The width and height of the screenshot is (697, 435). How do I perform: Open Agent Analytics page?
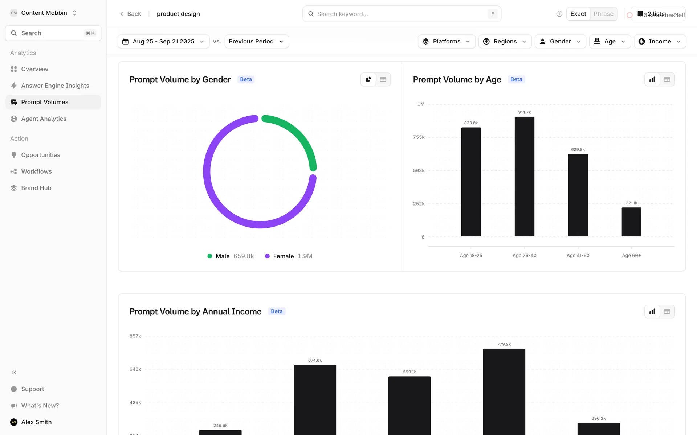click(x=44, y=119)
